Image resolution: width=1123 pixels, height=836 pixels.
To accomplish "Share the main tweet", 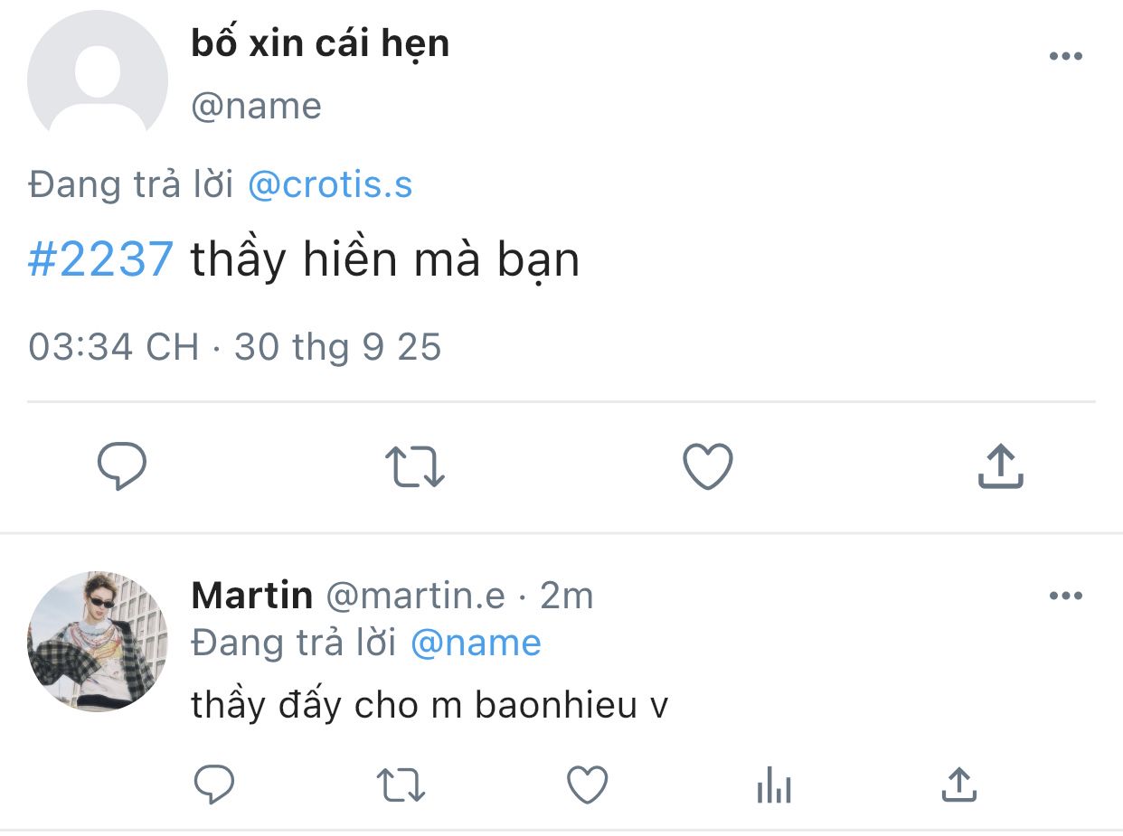I will pyautogui.click(x=1000, y=466).
